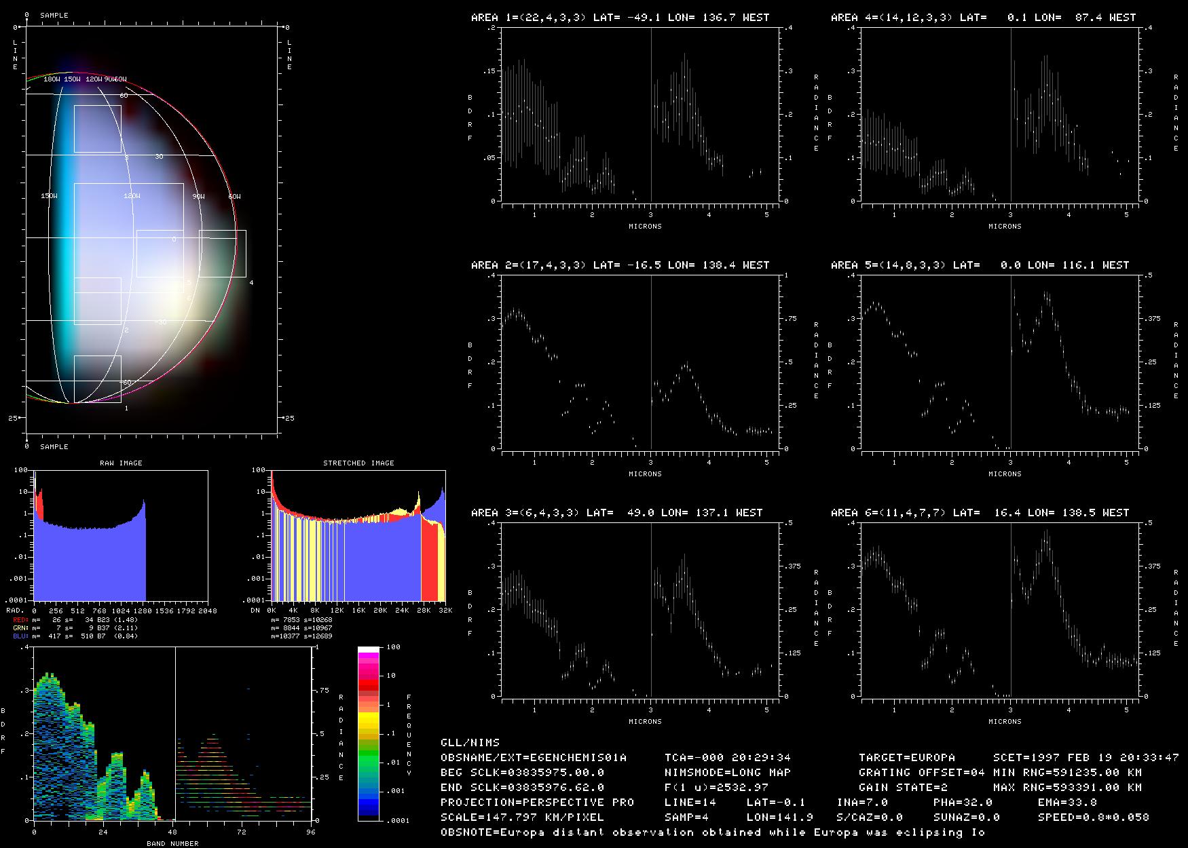Click the NIMSMODE=LONG MAP field
This screenshot has width=1188, height=848.
[727, 772]
